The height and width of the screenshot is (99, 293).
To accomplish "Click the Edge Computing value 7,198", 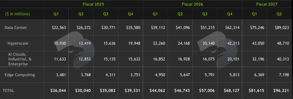I will click(x=284, y=75).
